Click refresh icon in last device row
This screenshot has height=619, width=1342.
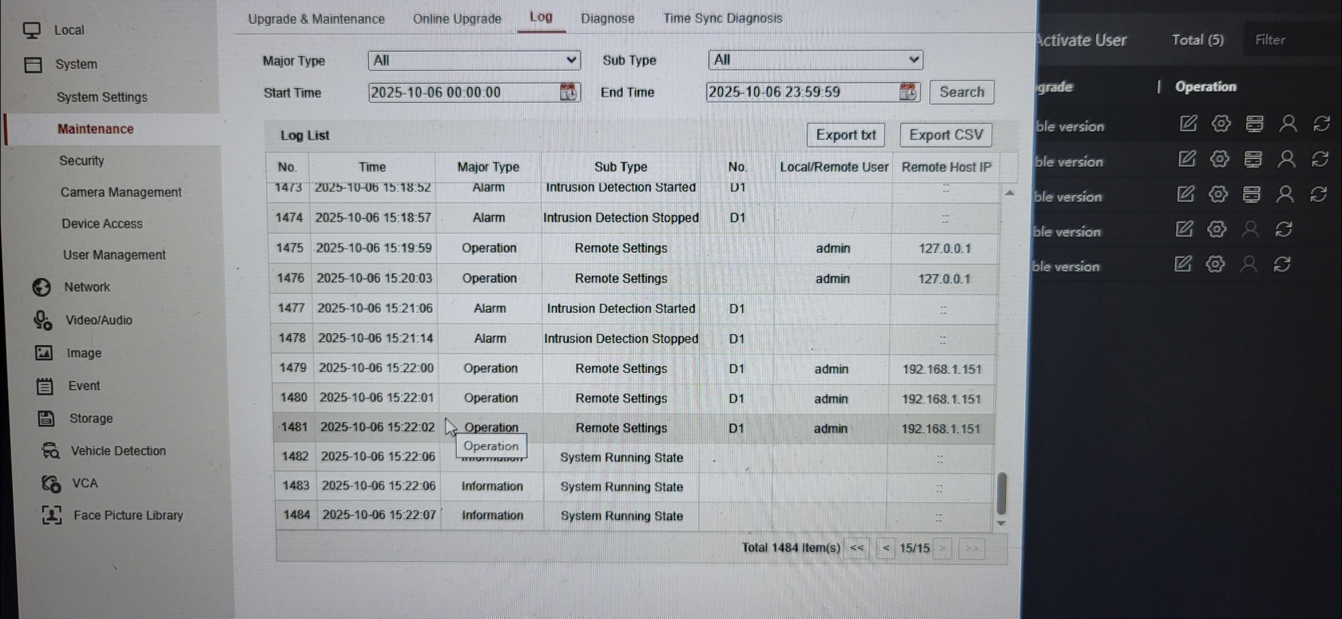1282,264
